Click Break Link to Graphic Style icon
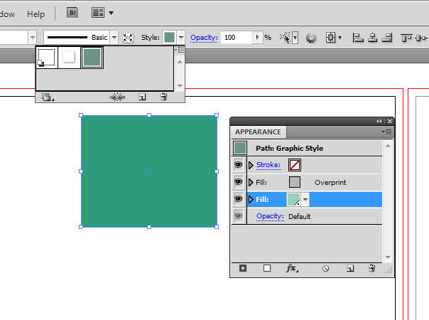This screenshot has height=320, width=429. pos(117,97)
